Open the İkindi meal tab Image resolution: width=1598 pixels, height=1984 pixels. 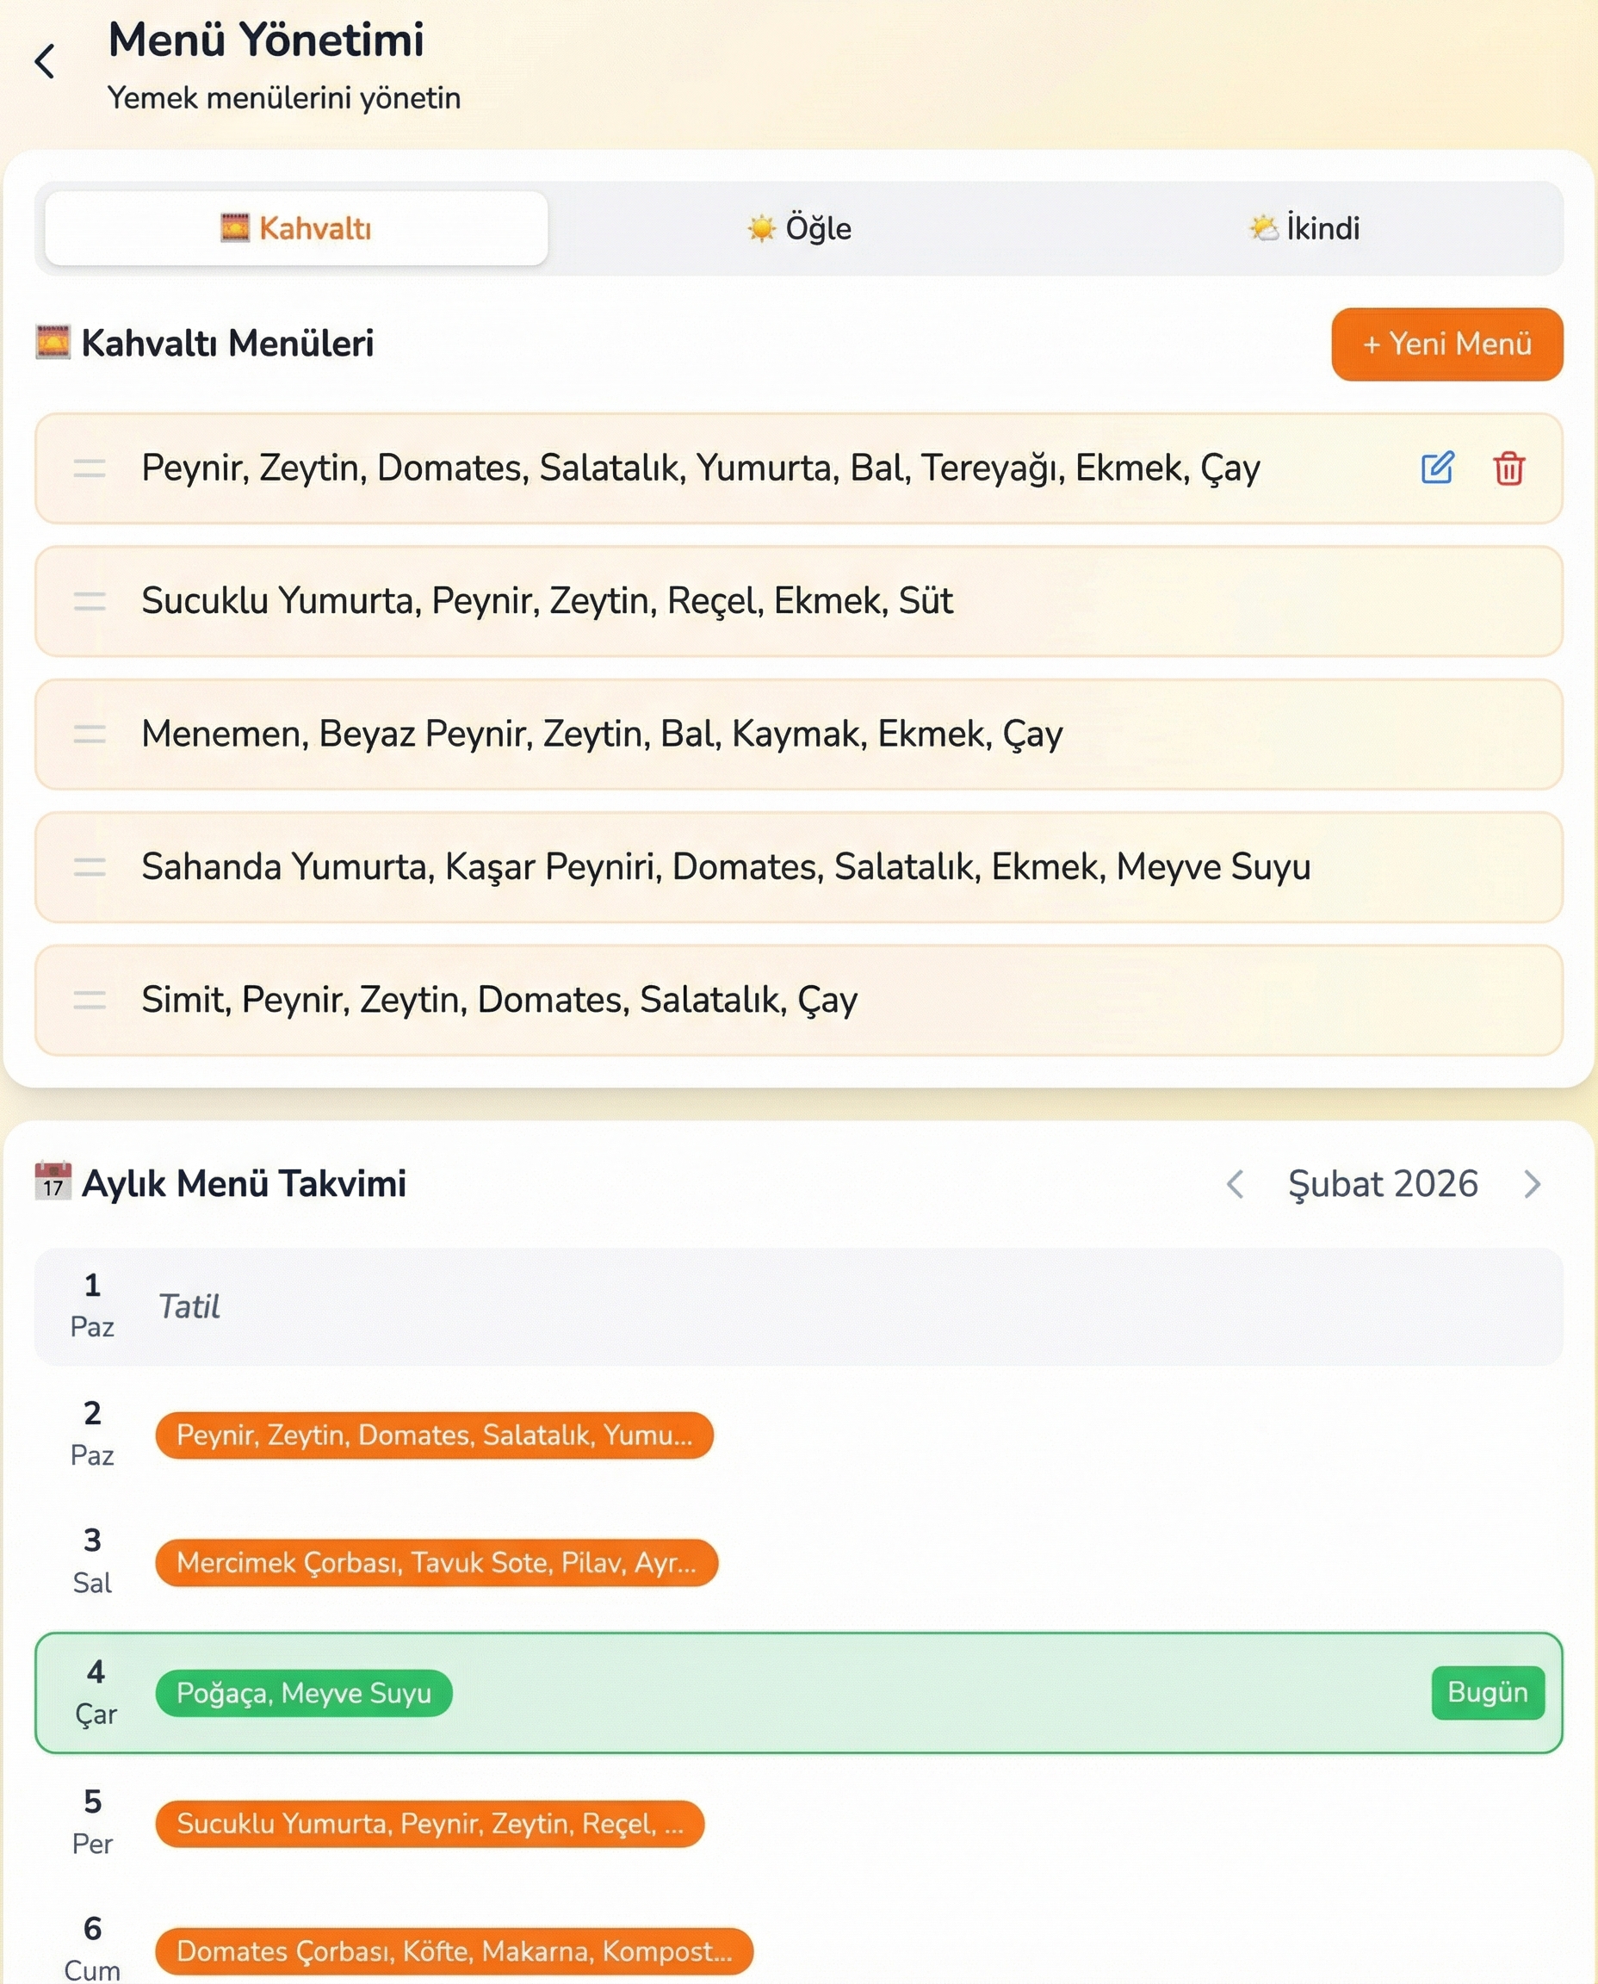pyautogui.click(x=1304, y=228)
